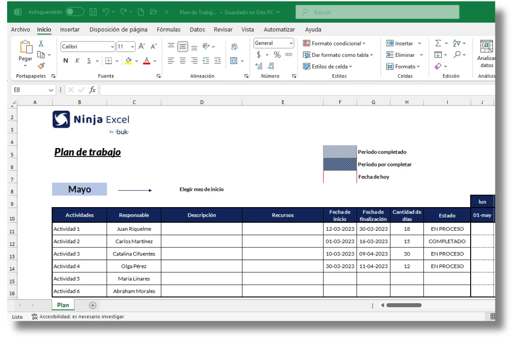Click the Open folder icon
Image resolution: width=519 pixels, height=340 pixels.
(153, 12)
